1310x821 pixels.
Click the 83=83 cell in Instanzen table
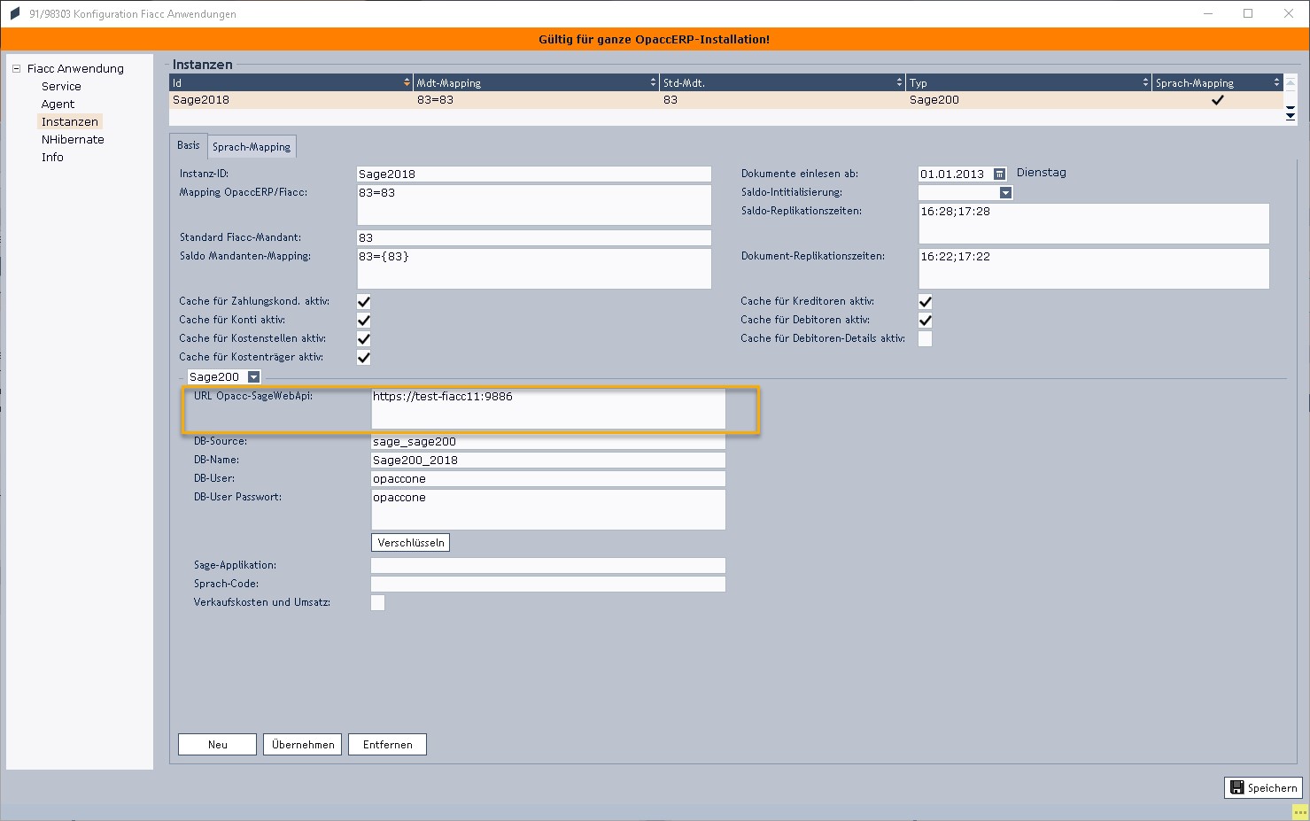coord(537,100)
